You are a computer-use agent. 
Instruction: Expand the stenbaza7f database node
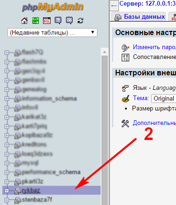click(7, 200)
